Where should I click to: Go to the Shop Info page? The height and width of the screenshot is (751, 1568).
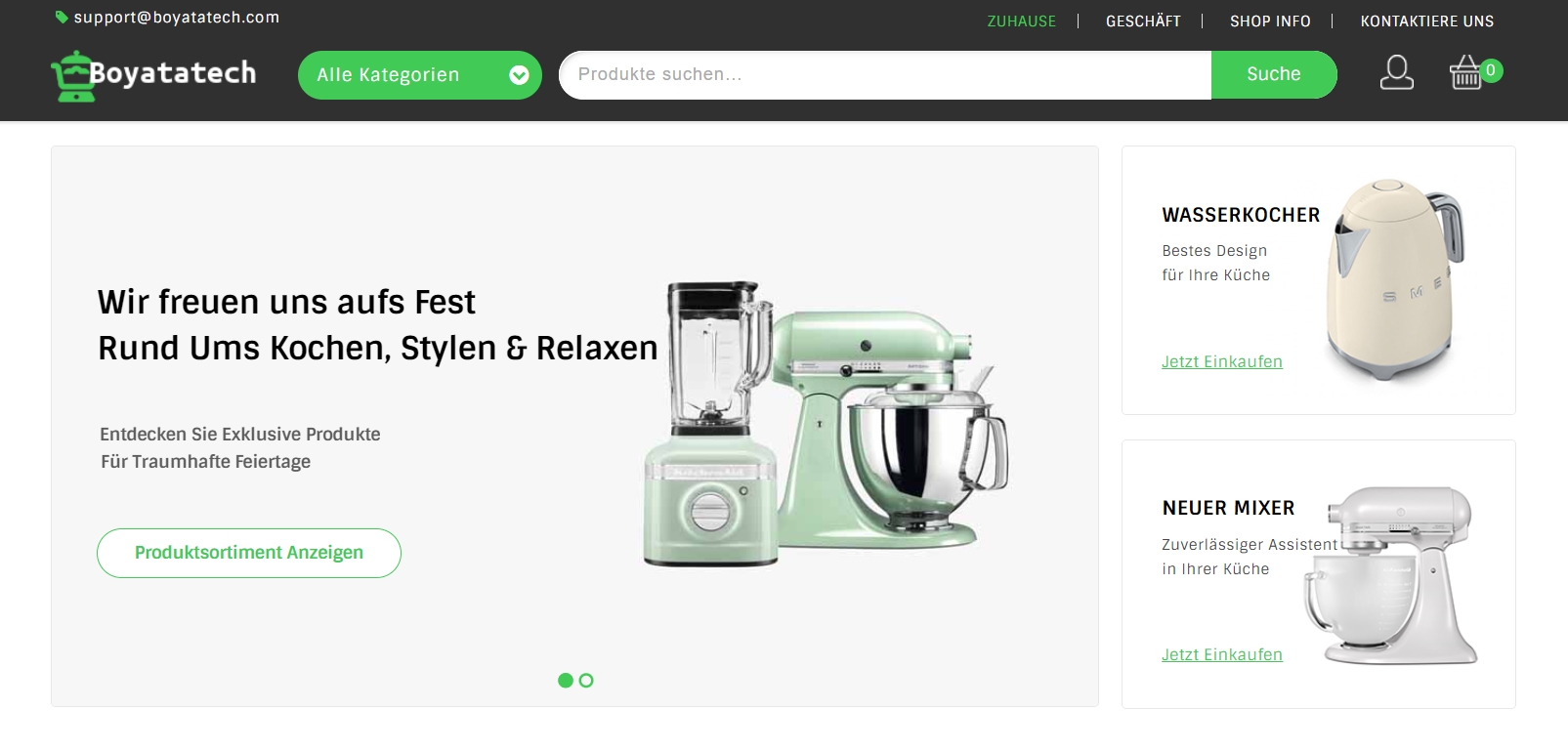tap(1270, 21)
